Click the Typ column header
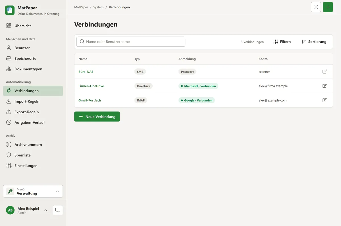 point(137,59)
